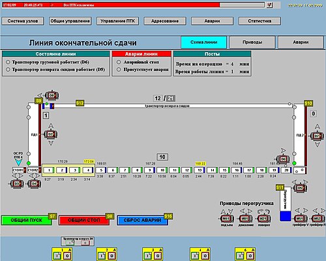Click the blue fill level in перегрузчик column
Screen dimensions: 326x261
click(285, 216)
